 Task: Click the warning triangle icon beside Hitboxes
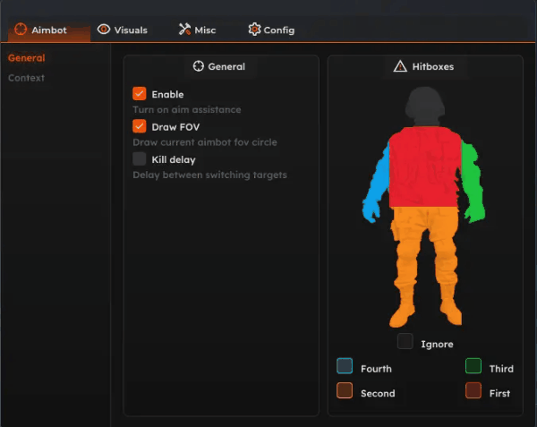click(400, 66)
